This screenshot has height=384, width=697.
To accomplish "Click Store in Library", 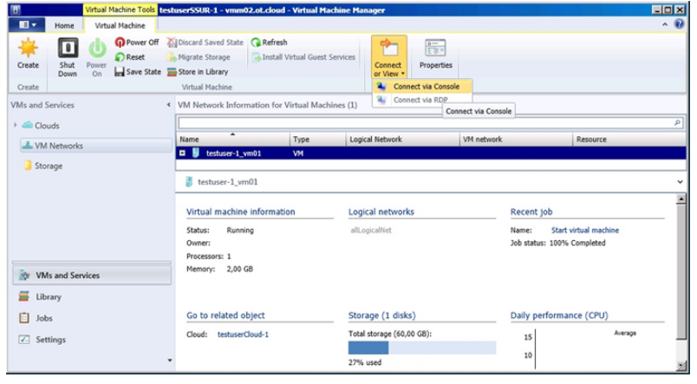I will pyautogui.click(x=199, y=72).
